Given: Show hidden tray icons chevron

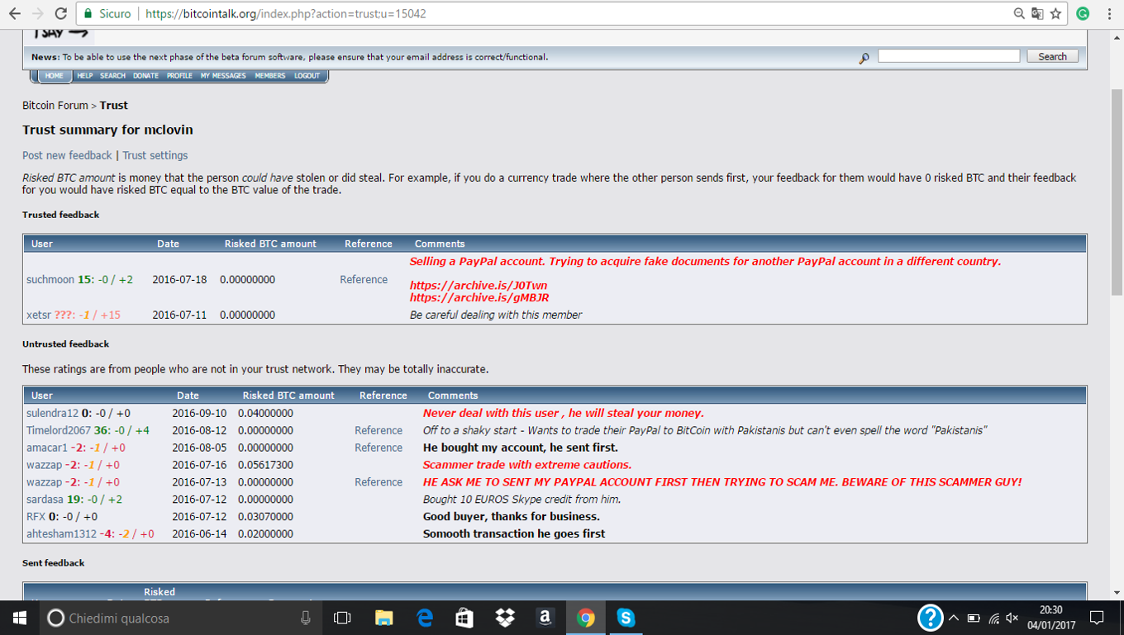Looking at the screenshot, I should (953, 618).
